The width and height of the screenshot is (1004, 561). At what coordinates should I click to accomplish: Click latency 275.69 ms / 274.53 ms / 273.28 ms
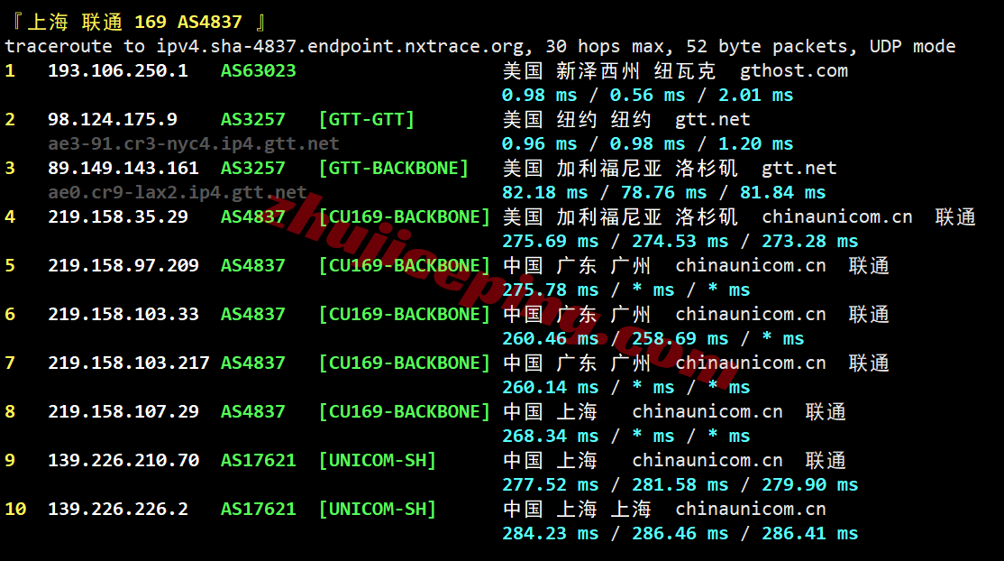coord(680,242)
